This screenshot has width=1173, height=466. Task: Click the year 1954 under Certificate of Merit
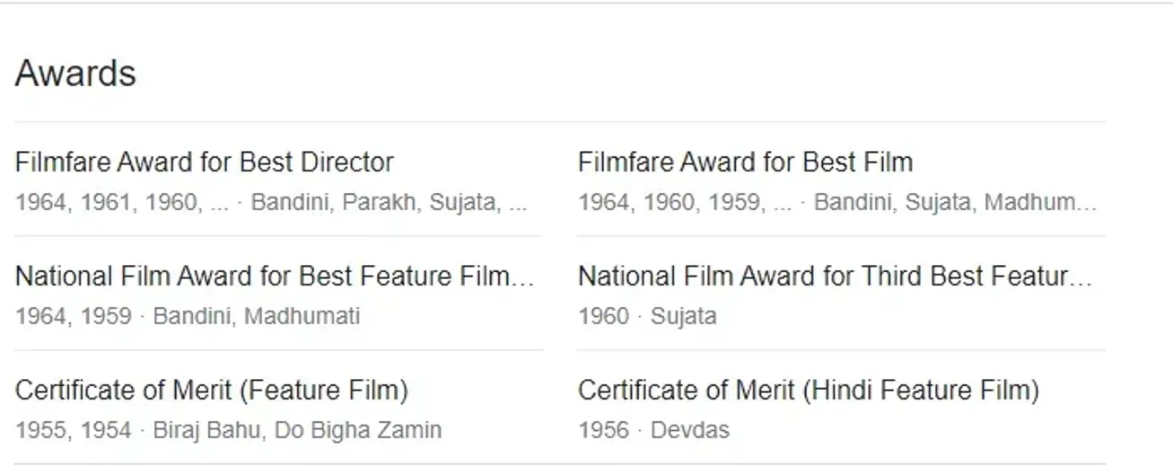(106, 430)
